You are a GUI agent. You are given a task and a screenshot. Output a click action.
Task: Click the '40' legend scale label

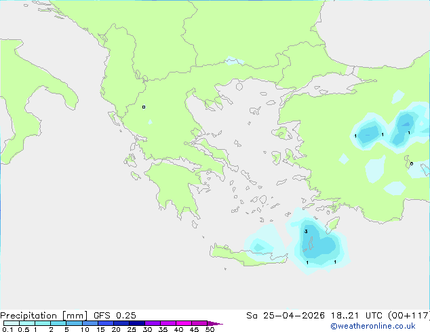[178, 329]
